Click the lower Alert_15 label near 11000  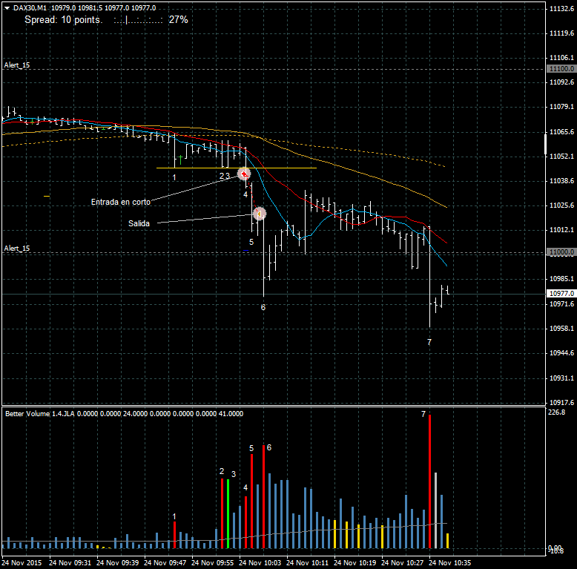17,248
